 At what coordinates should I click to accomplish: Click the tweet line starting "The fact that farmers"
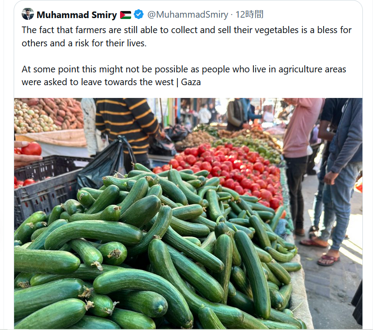coord(186,30)
